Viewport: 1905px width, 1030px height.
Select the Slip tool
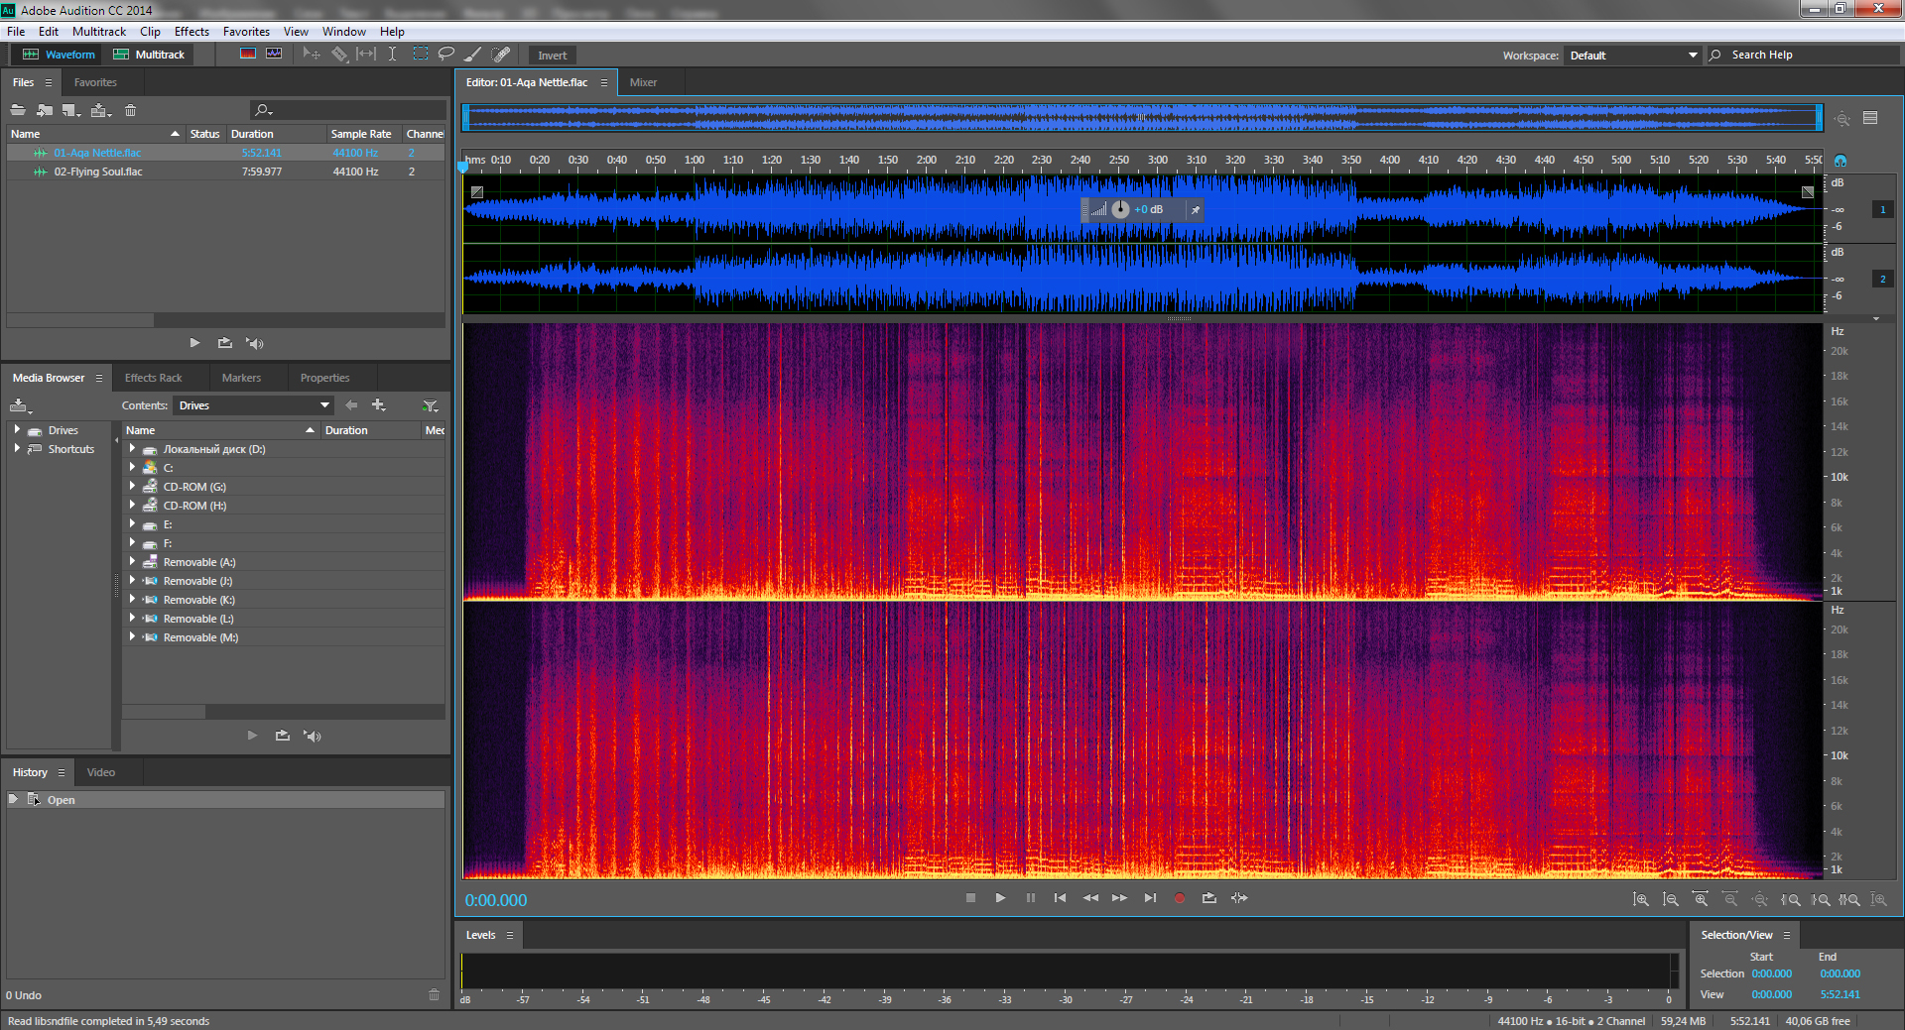[366, 55]
